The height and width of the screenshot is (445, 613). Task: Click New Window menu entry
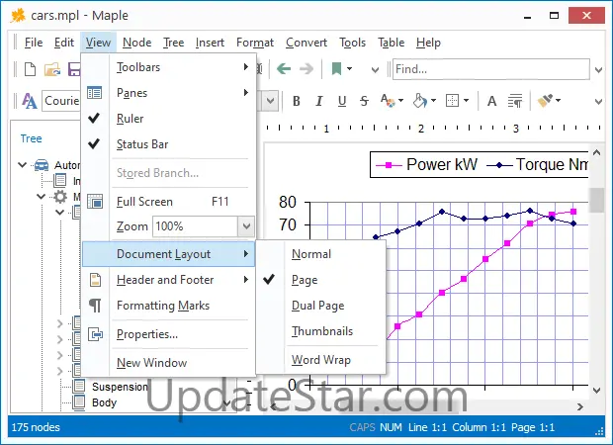169,363
